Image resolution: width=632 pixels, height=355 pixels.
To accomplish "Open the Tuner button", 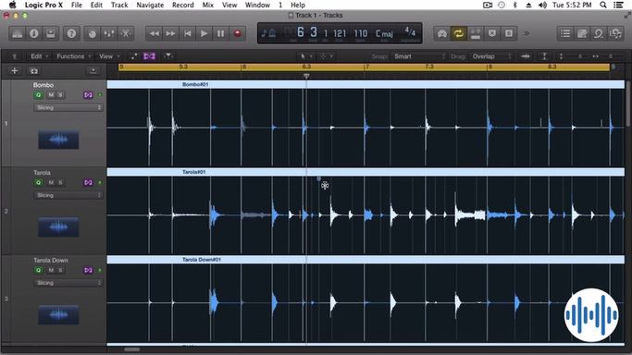I will click(442, 33).
